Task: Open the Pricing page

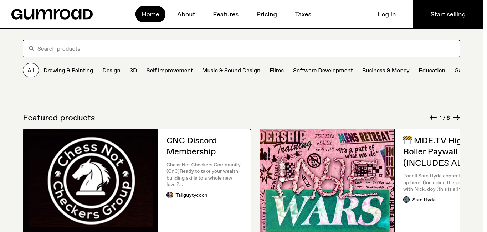Action: pos(267,14)
